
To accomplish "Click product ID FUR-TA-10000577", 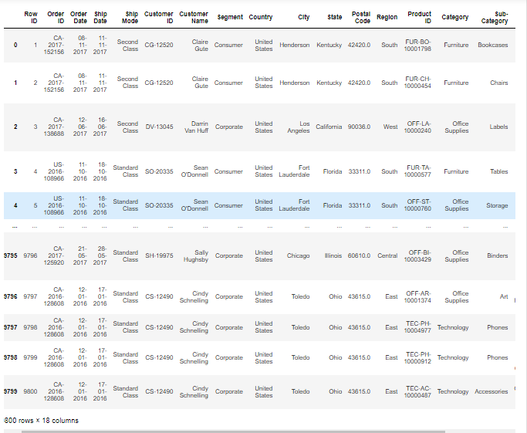I will point(417,171).
